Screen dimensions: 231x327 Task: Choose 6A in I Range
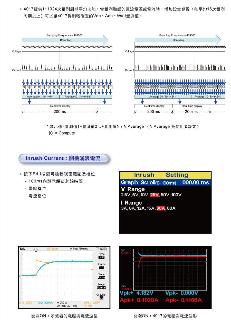point(132,208)
